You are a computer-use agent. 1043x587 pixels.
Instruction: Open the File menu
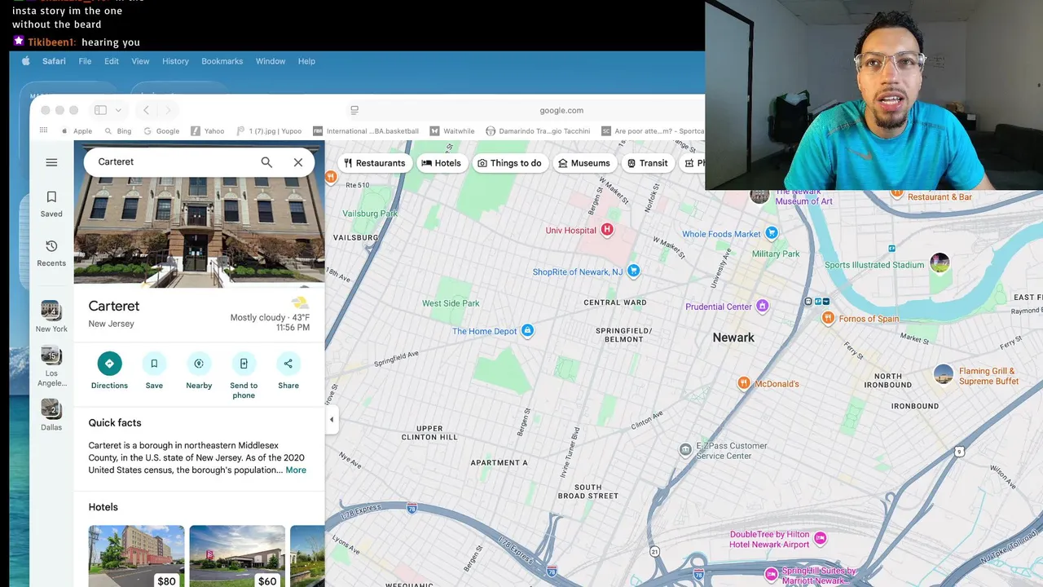85,61
